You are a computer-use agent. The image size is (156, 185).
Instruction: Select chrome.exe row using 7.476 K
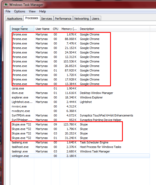coord(80,43)
